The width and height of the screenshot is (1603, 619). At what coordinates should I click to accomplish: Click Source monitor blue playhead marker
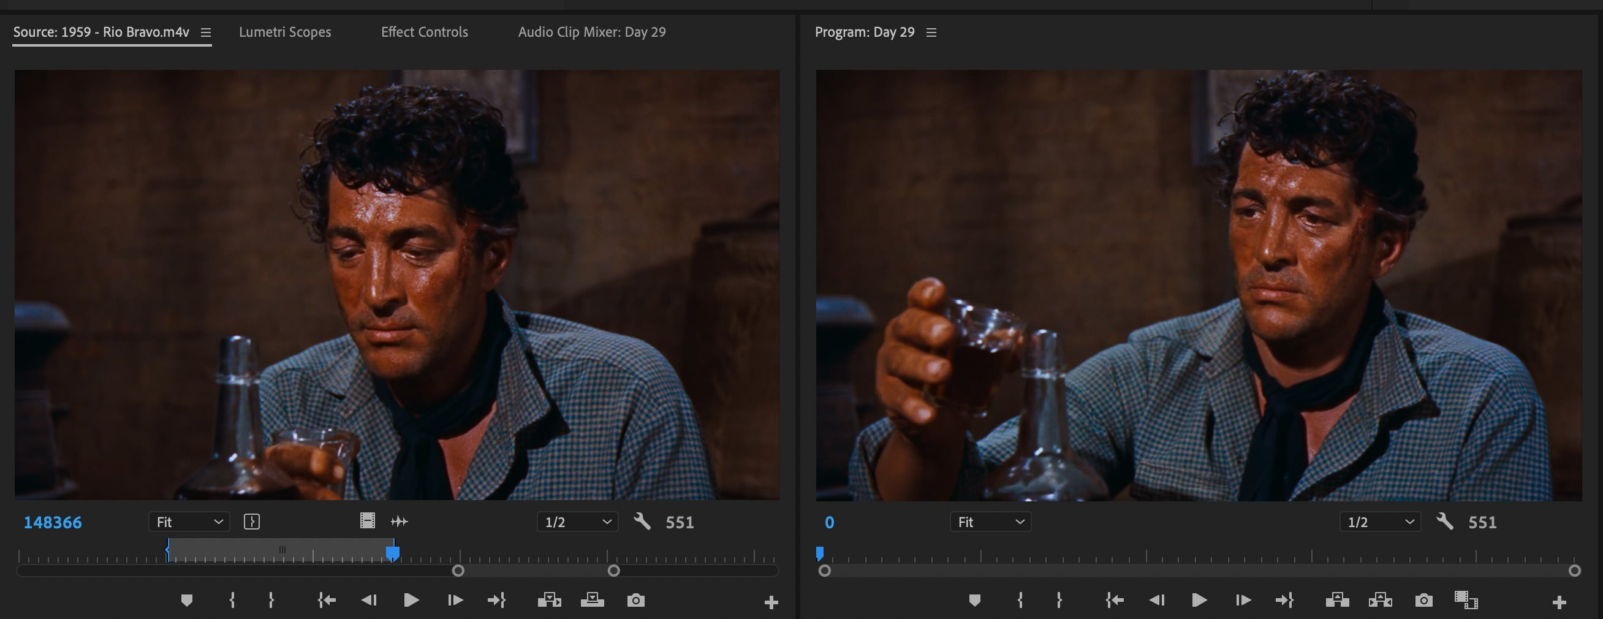pyautogui.click(x=393, y=552)
